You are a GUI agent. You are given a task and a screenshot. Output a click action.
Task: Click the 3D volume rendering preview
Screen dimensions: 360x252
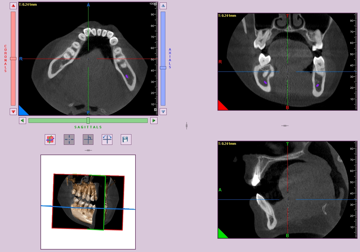(88, 202)
